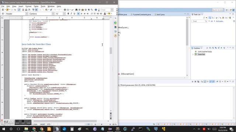Click the Task List Find field
This screenshot has width=236, height=132.
199,21
